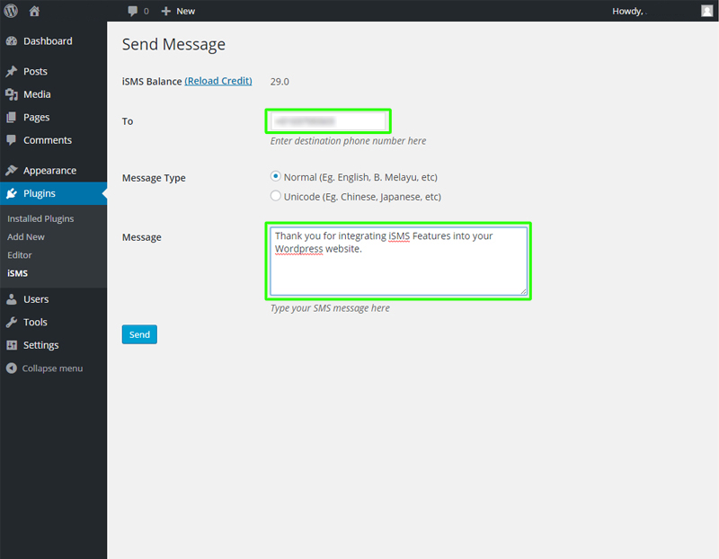Screen dimensions: 719x559
Task: Open the Tools menu label
Action: click(35, 323)
